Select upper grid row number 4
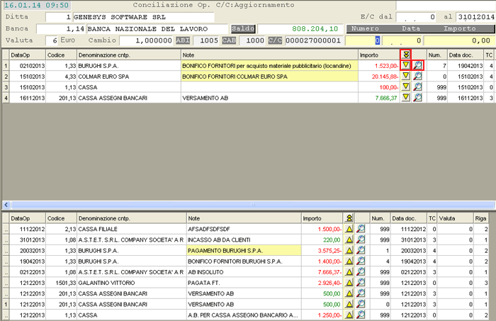Screen dimensions: 496x321 pyautogui.click(x=6, y=98)
